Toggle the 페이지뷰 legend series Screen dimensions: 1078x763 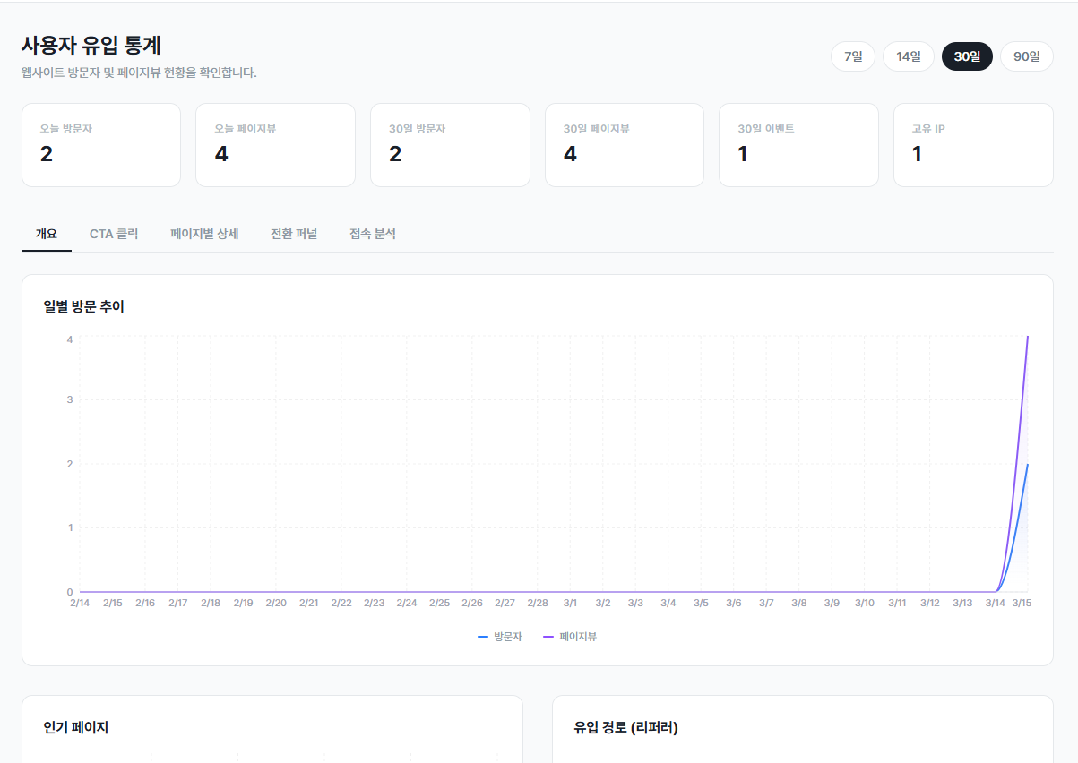tap(570, 637)
